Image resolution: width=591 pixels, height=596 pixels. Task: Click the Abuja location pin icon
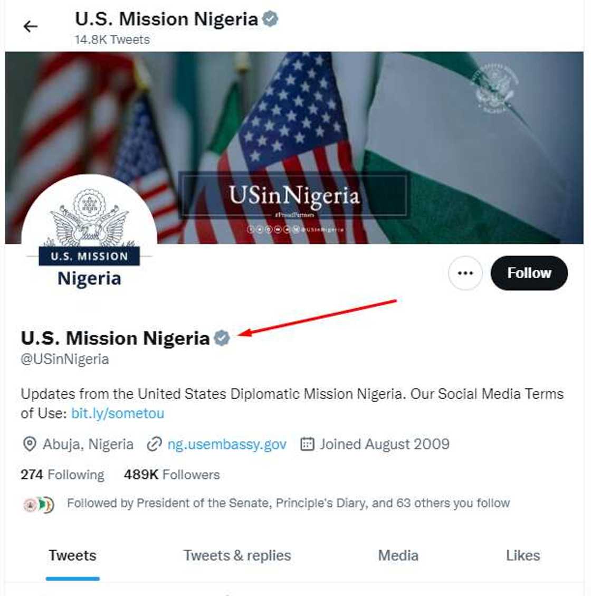coord(30,444)
